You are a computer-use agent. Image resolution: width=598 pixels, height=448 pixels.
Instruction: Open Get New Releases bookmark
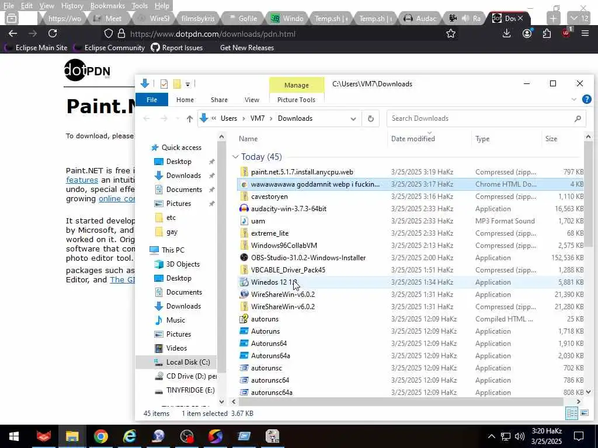click(x=247, y=48)
